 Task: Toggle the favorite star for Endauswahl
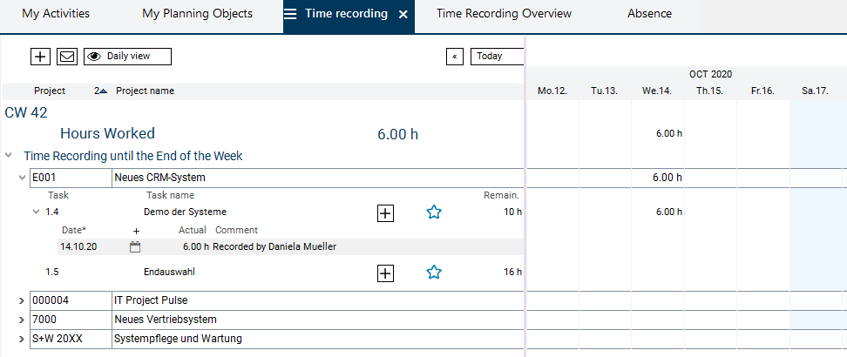(434, 273)
